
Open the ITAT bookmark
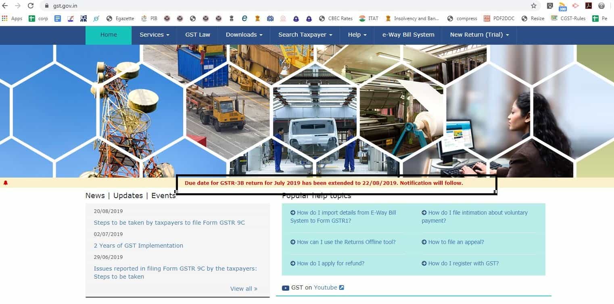[369, 19]
